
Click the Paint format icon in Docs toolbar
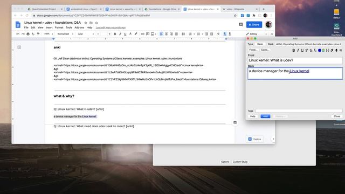coord(38,34)
